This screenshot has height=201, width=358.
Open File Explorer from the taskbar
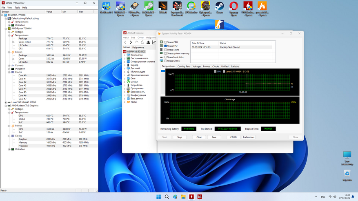[183, 197]
